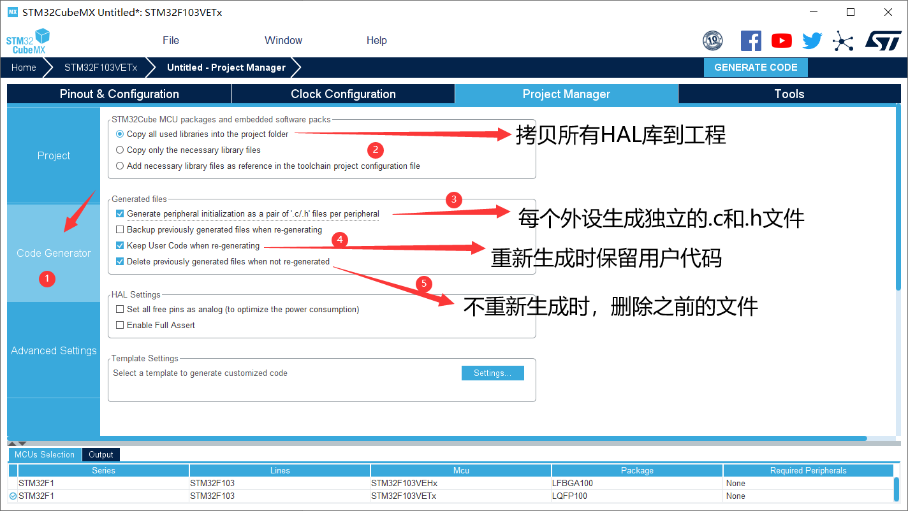Viewport: 908px width, 511px height.
Task: Click the LFBGA100 package cell
Action: [x=637, y=483]
